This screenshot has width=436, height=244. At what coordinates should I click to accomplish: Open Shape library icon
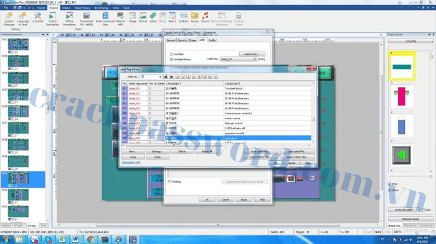tap(133, 17)
